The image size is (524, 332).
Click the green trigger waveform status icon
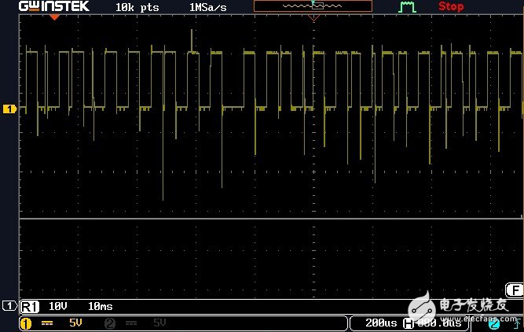(407, 6)
